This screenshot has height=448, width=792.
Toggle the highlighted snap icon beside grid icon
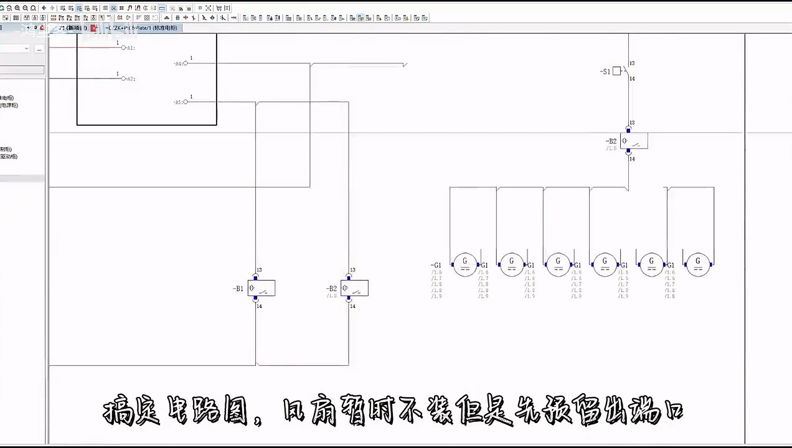(113, 8)
